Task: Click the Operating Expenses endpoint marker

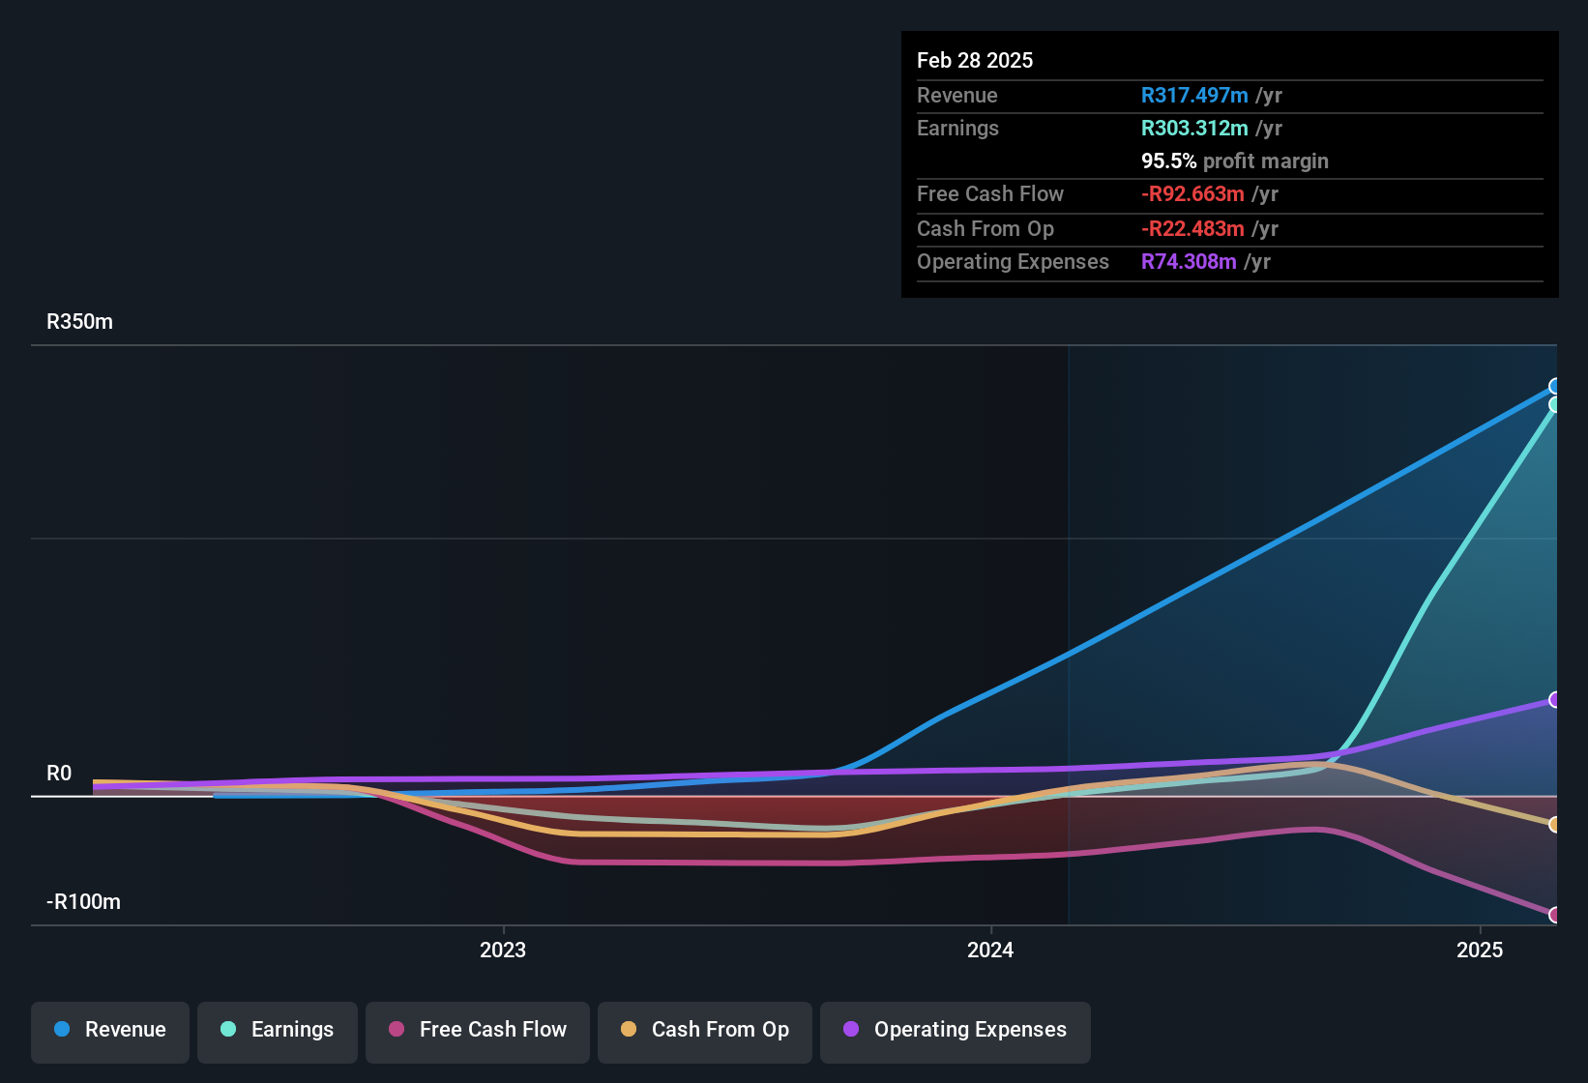Action: [1554, 700]
